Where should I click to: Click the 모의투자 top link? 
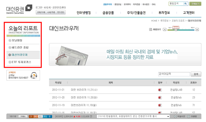pyautogui.click(x=127, y=4)
